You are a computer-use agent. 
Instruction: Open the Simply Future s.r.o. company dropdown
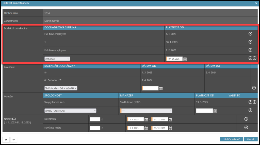[x=70, y=111]
